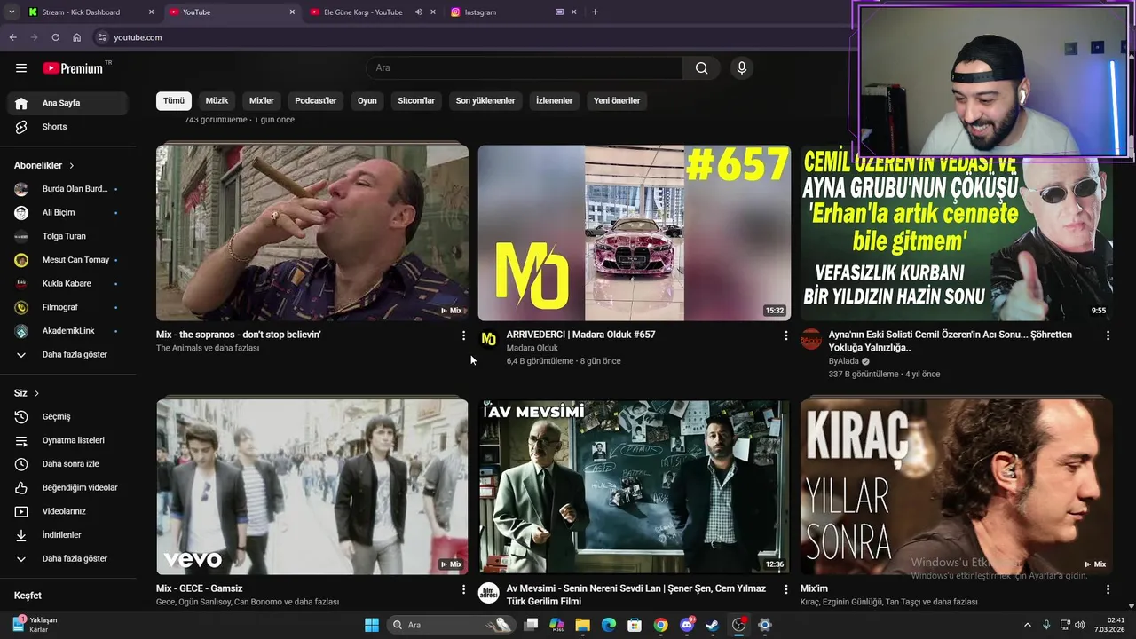
Task: Select the Sitcom'lar filter chip
Action: (416, 101)
